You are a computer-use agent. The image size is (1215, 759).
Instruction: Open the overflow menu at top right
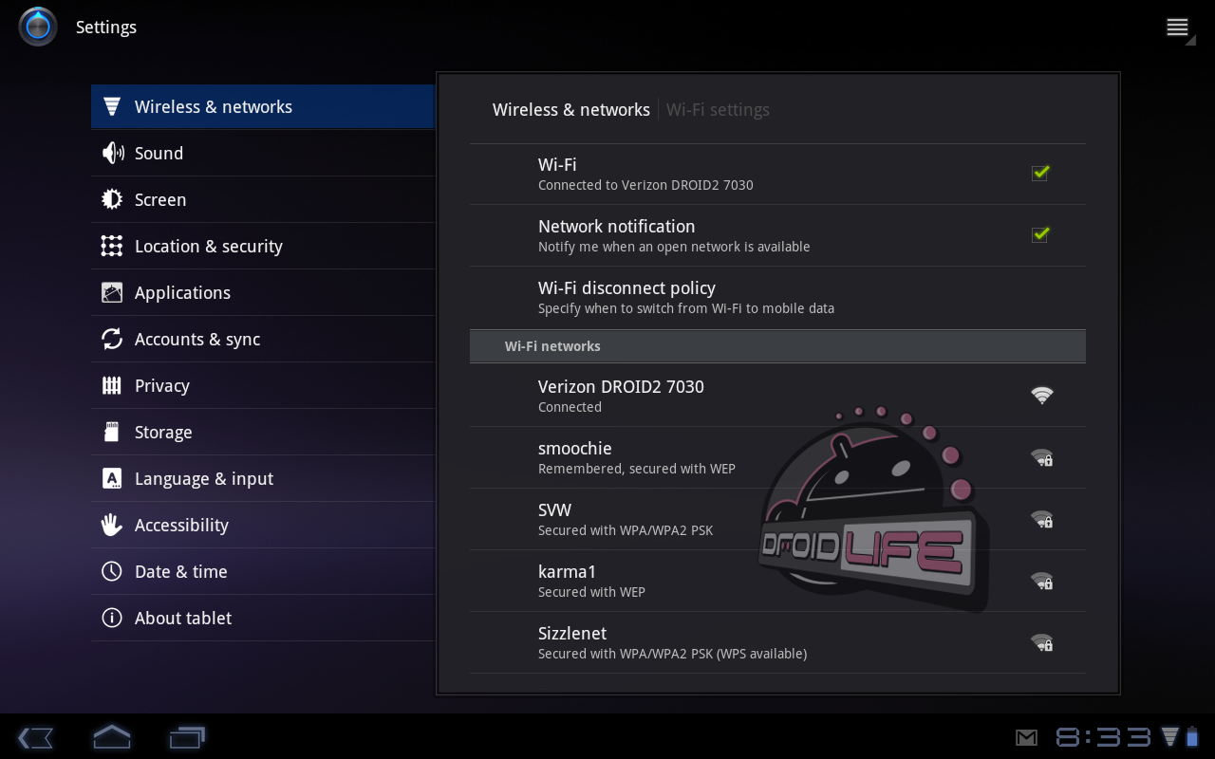1178,28
